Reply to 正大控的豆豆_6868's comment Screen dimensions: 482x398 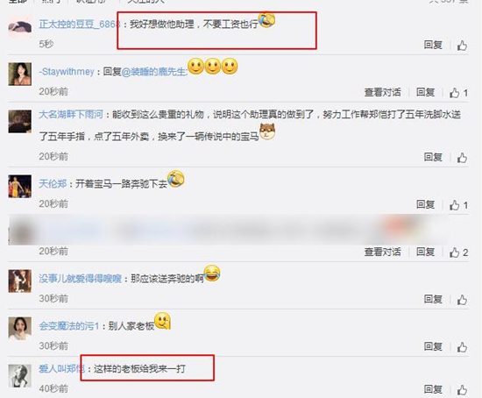click(433, 45)
